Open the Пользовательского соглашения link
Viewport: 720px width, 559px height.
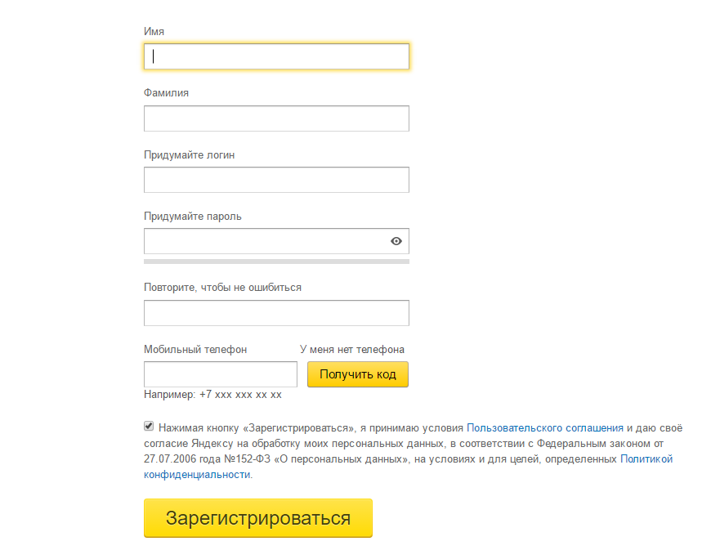click(545, 428)
